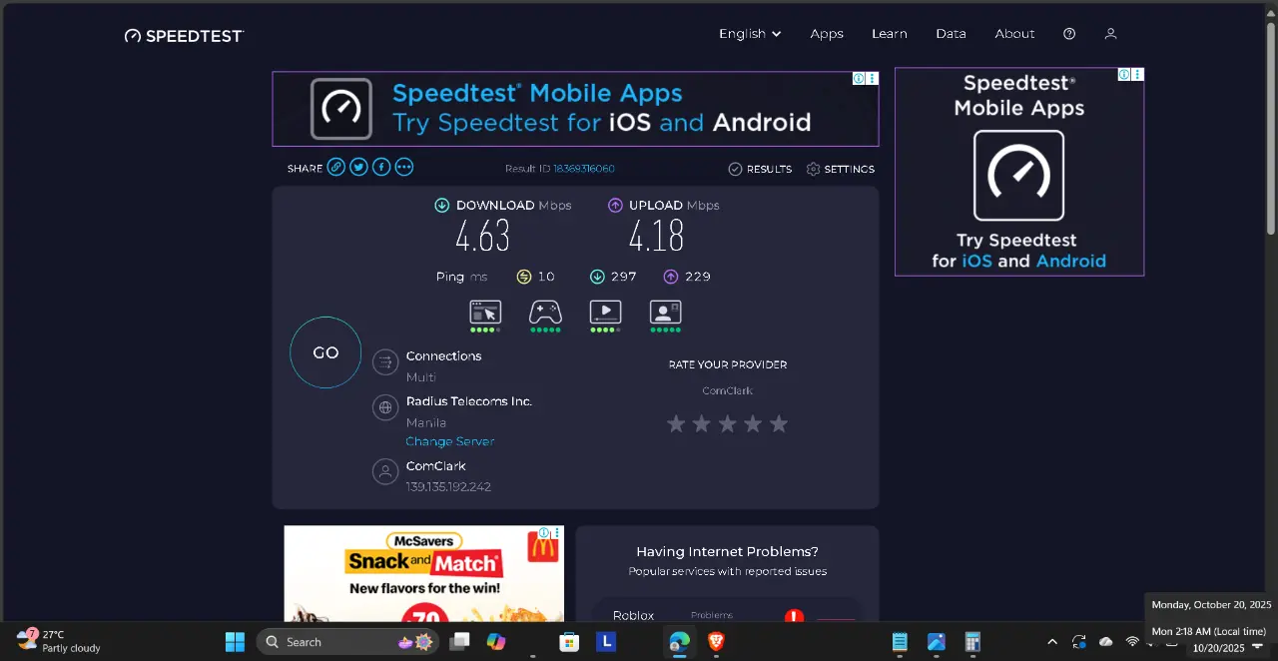1278x661 pixels.
Task: Click the download latency icon showing 297
Action: 597,277
